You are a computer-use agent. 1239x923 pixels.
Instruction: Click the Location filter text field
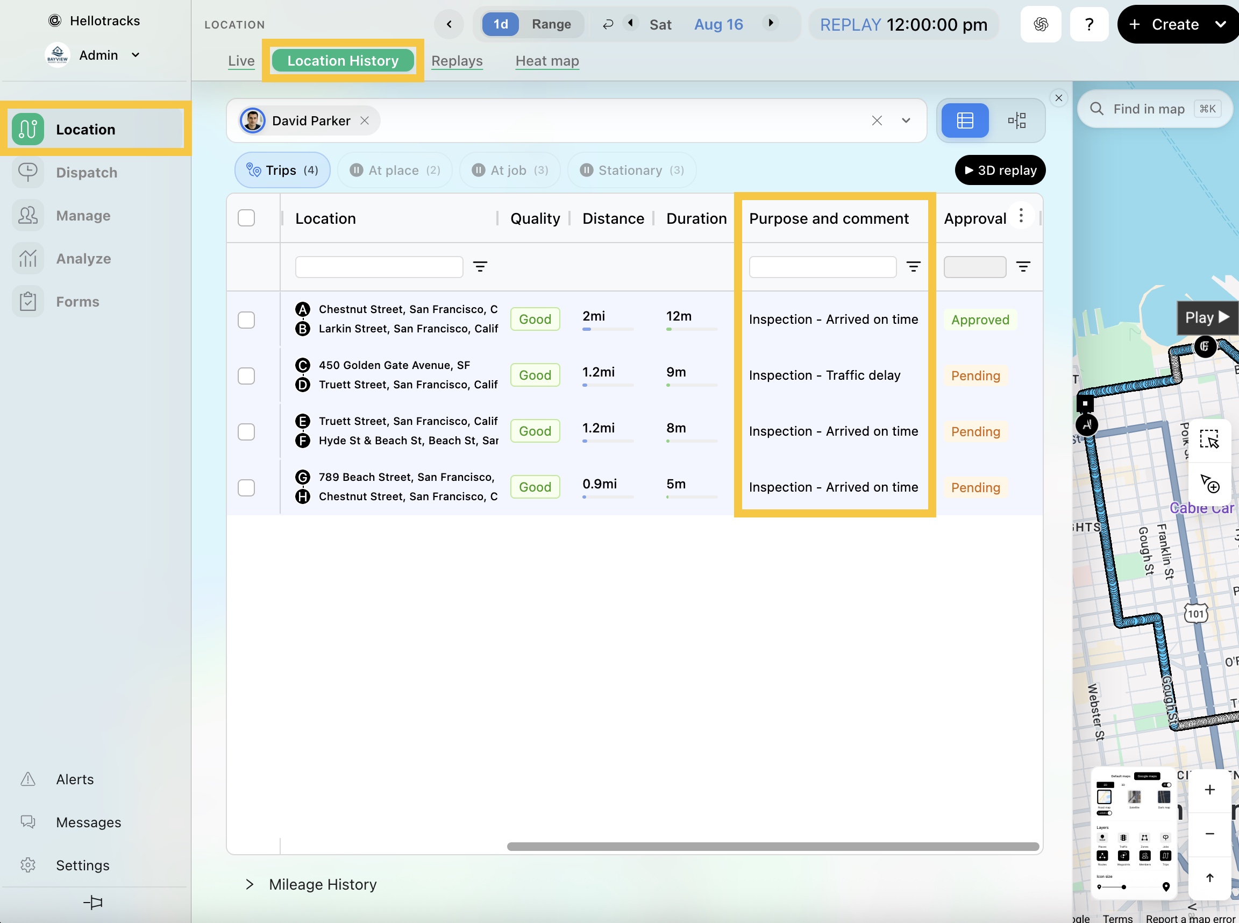[379, 266]
